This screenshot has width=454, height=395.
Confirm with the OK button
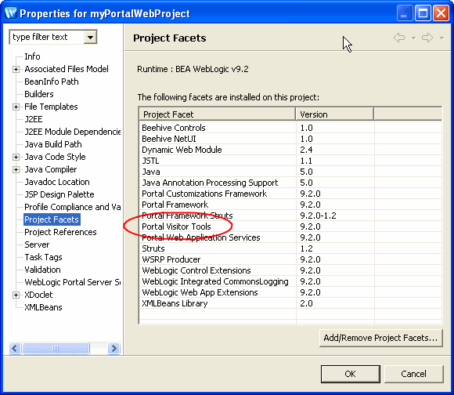[x=351, y=374]
